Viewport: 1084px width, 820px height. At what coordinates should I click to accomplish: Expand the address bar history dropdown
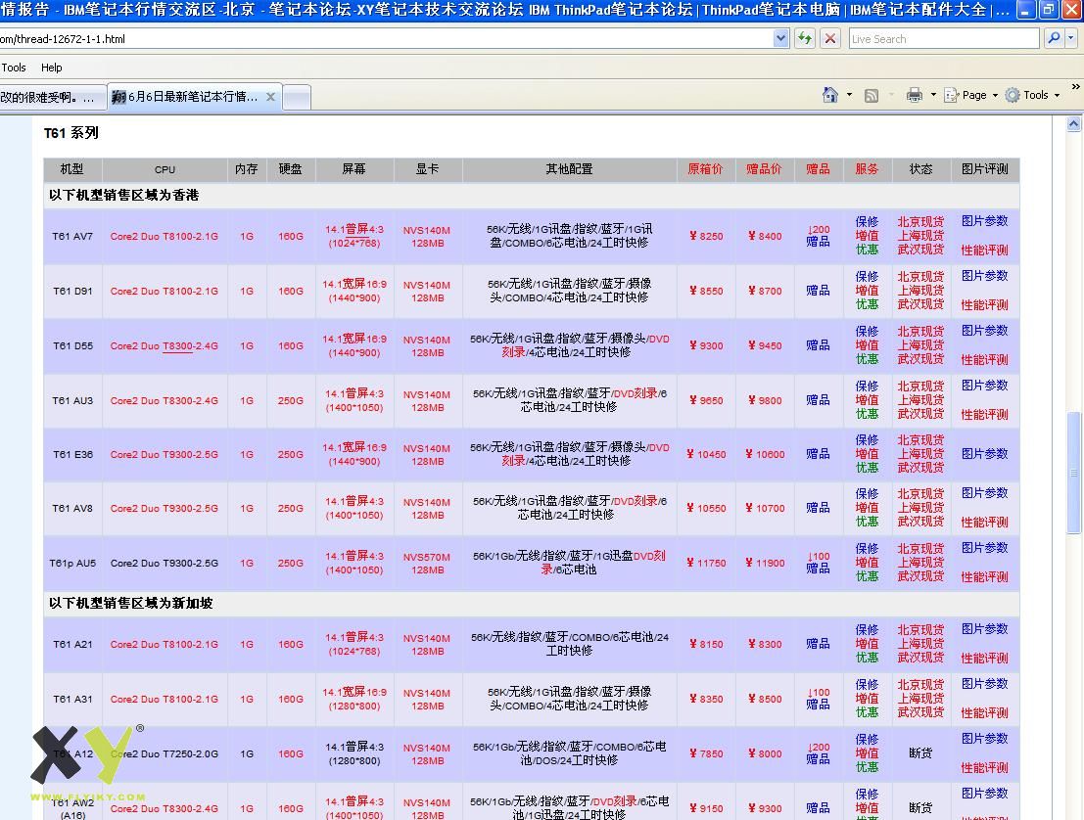pos(781,39)
